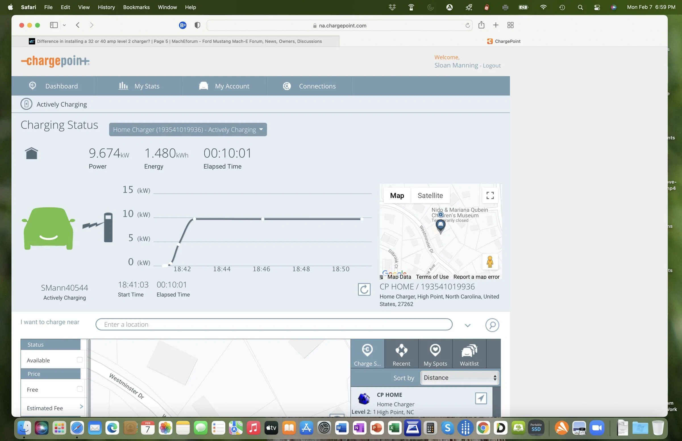Click the home charger house icon
682x441 pixels.
32,153
